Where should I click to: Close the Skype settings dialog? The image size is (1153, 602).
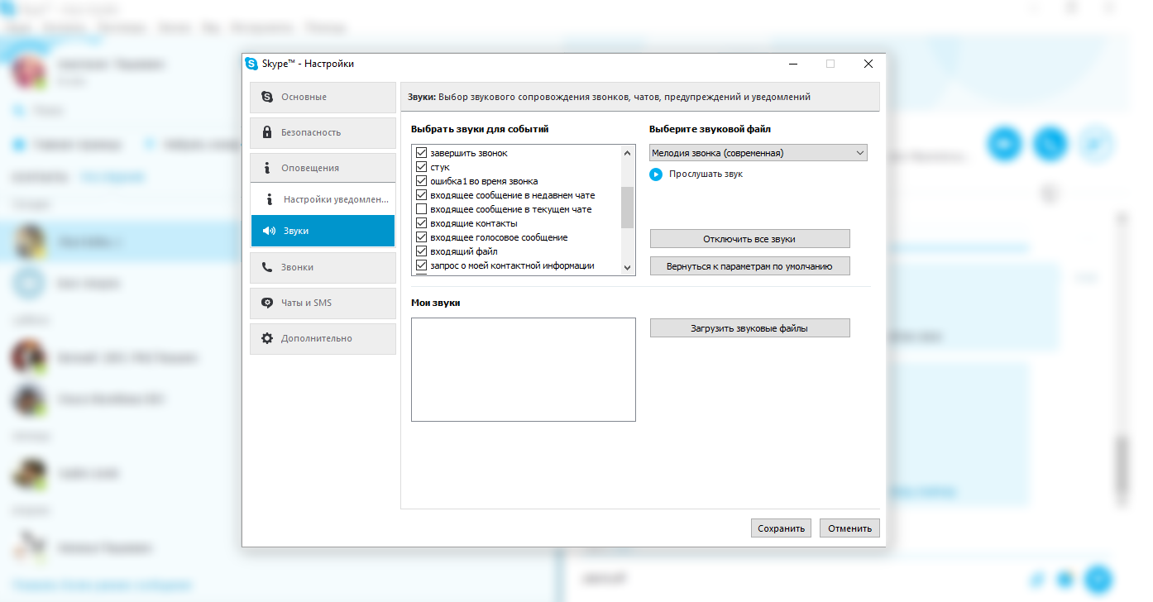pos(868,64)
